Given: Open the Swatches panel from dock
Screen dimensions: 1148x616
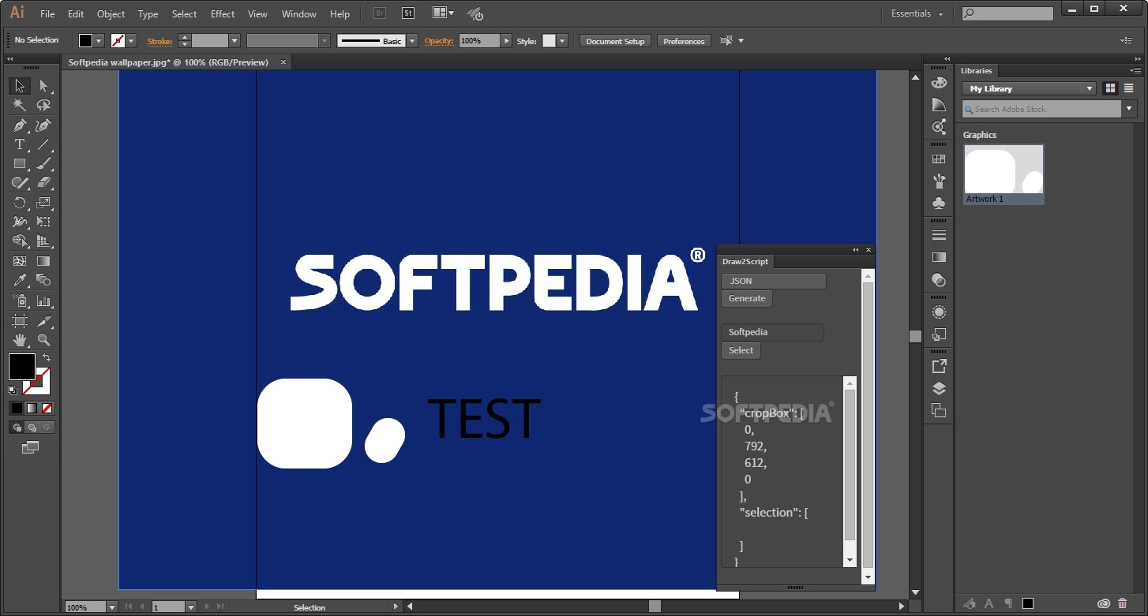Looking at the screenshot, I should (939, 159).
